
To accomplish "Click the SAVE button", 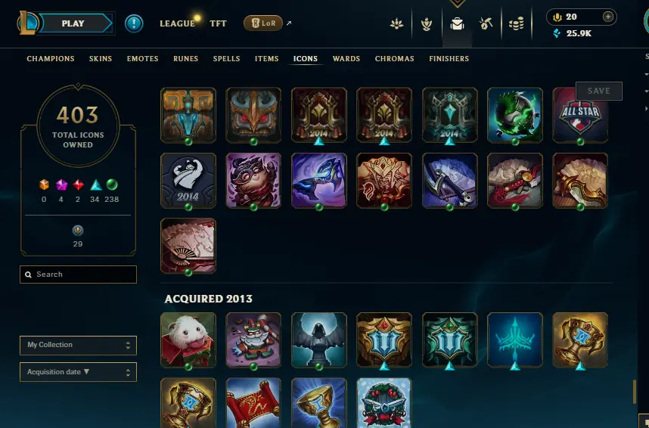I will (598, 91).
